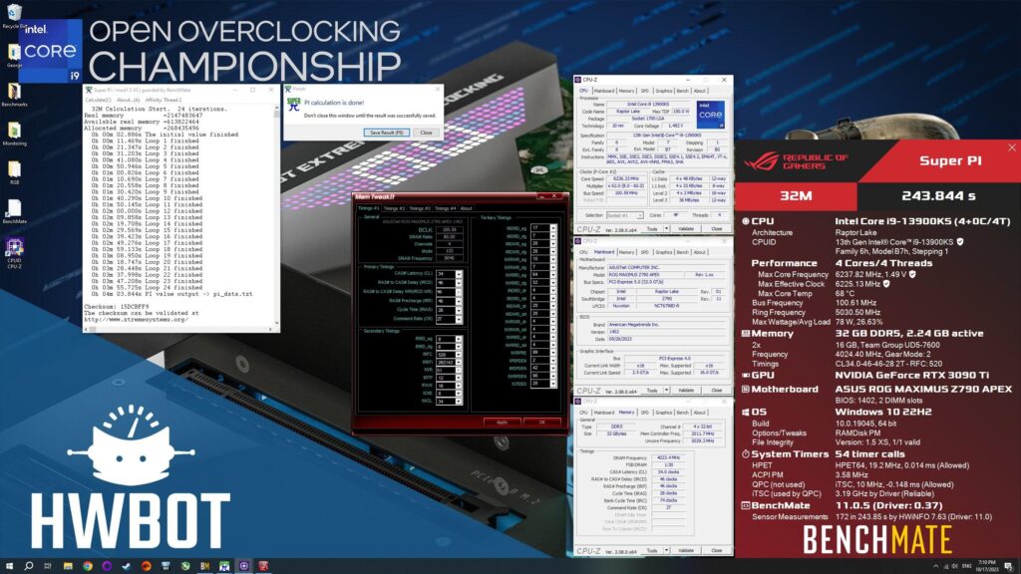1021x574 pixels.
Task: Open the Windows Start menu
Action: tap(9, 566)
